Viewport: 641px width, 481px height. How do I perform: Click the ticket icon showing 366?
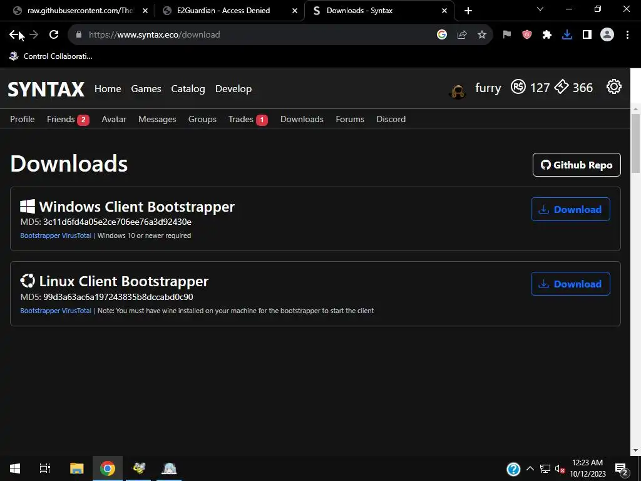pyautogui.click(x=562, y=86)
